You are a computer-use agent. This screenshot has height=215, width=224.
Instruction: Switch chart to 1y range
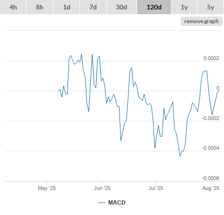184,7
